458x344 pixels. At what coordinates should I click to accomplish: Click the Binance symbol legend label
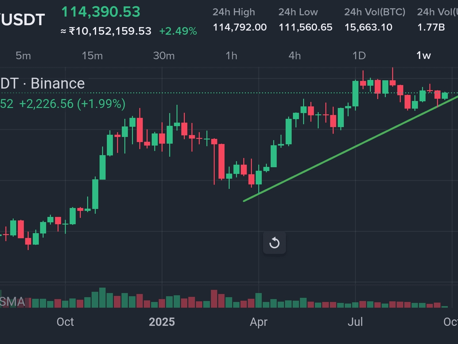tap(43, 83)
